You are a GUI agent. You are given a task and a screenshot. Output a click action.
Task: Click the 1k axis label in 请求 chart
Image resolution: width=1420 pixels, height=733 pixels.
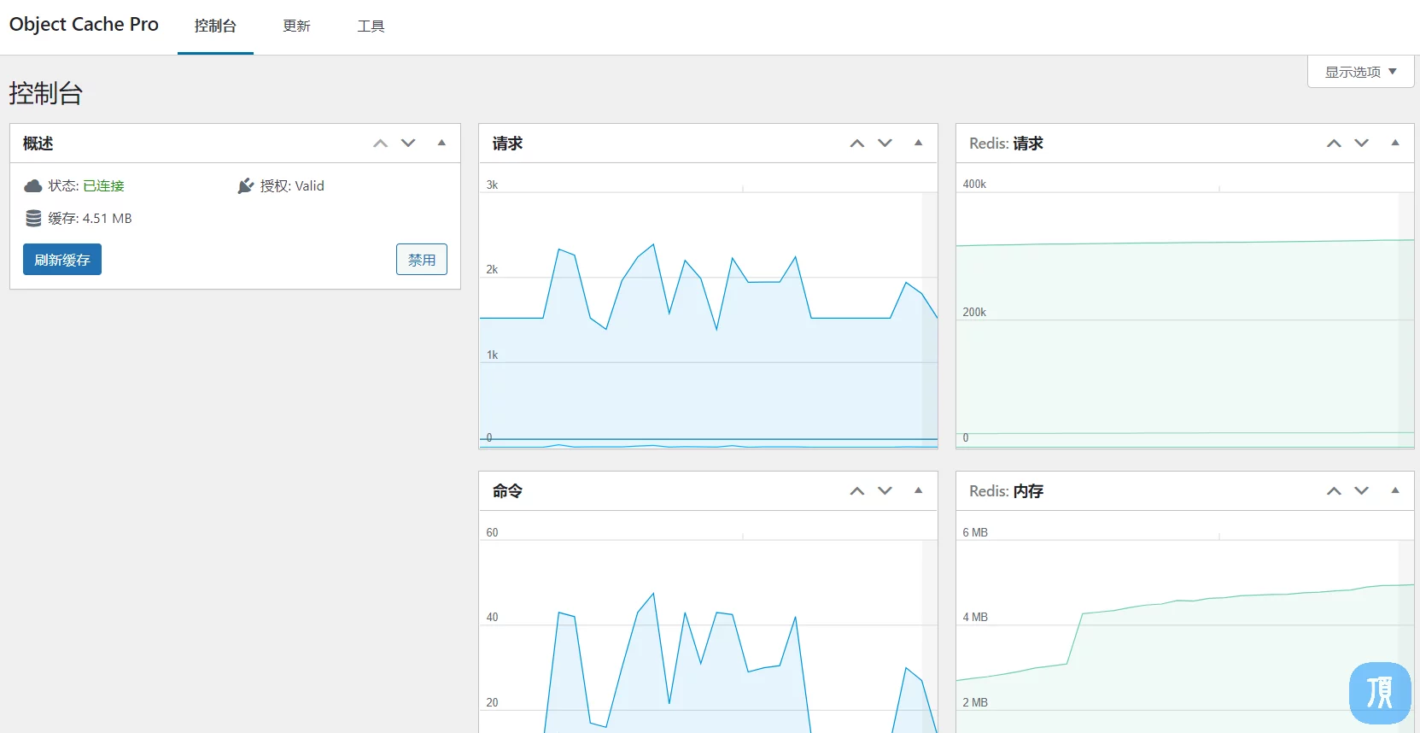coord(492,355)
